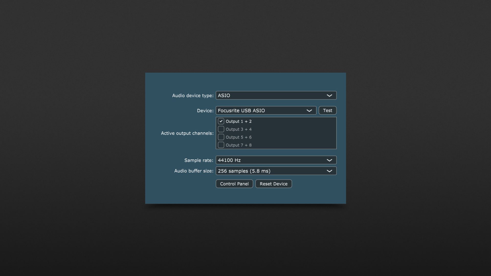The height and width of the screenshot is (276, 491).
Task: Click the chevron arrow beside 44100 Hz
Action: point(329,160)
